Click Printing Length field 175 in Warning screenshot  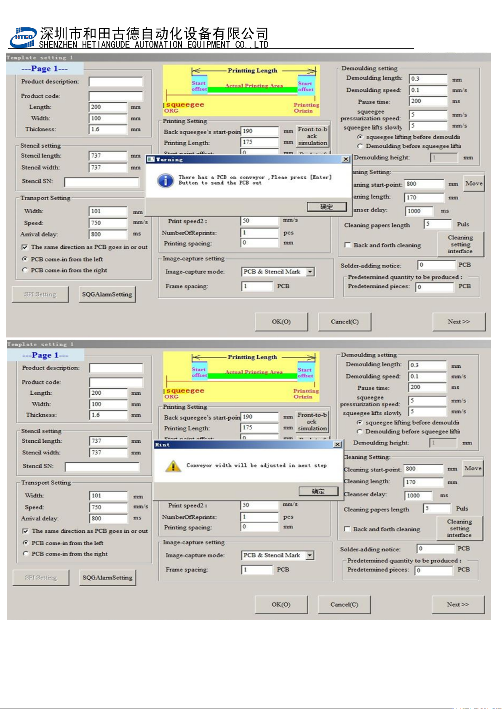click(x=260, y=142)
